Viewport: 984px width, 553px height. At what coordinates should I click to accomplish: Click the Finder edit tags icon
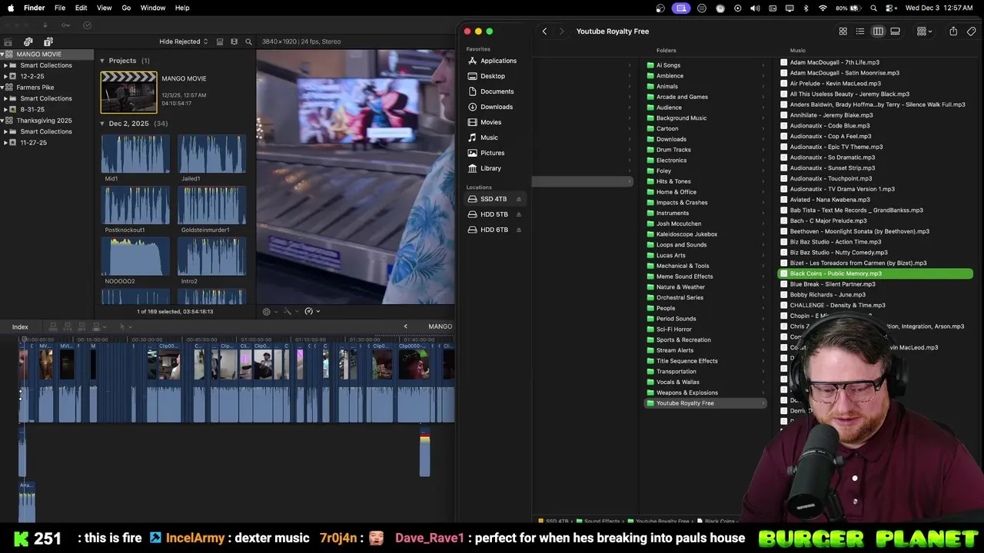click(972, 31)
